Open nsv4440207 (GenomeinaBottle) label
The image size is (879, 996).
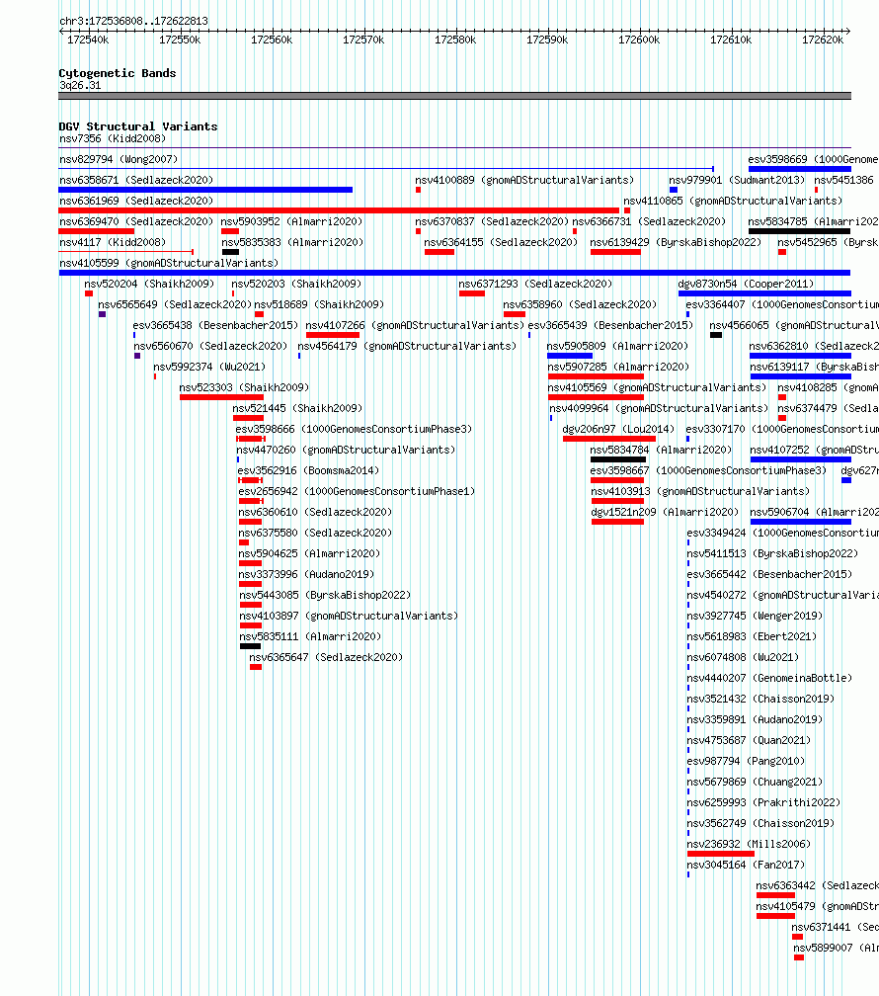769,679
